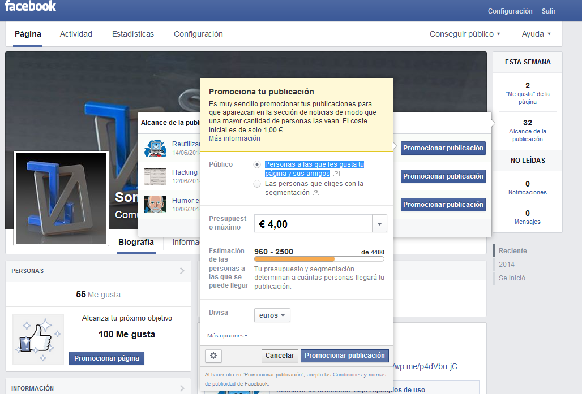
Task: Click Promocionar publicación for the Hacking post
Action: (x=443, y=176)
